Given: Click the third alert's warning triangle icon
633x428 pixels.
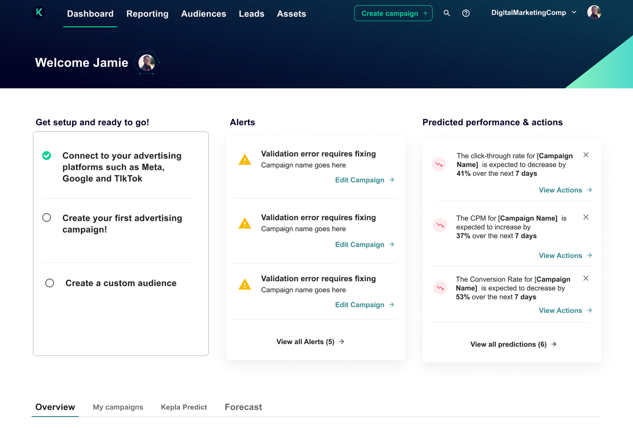Looking at the screenshot, I should click(245, 284).
